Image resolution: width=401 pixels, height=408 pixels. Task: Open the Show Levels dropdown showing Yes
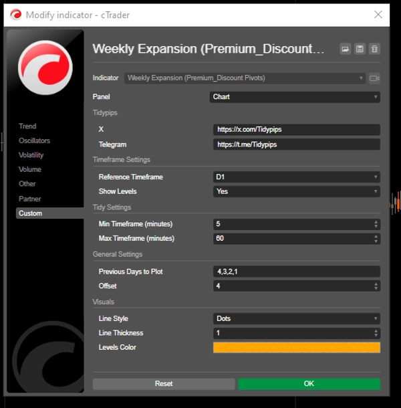click(297, 191)
